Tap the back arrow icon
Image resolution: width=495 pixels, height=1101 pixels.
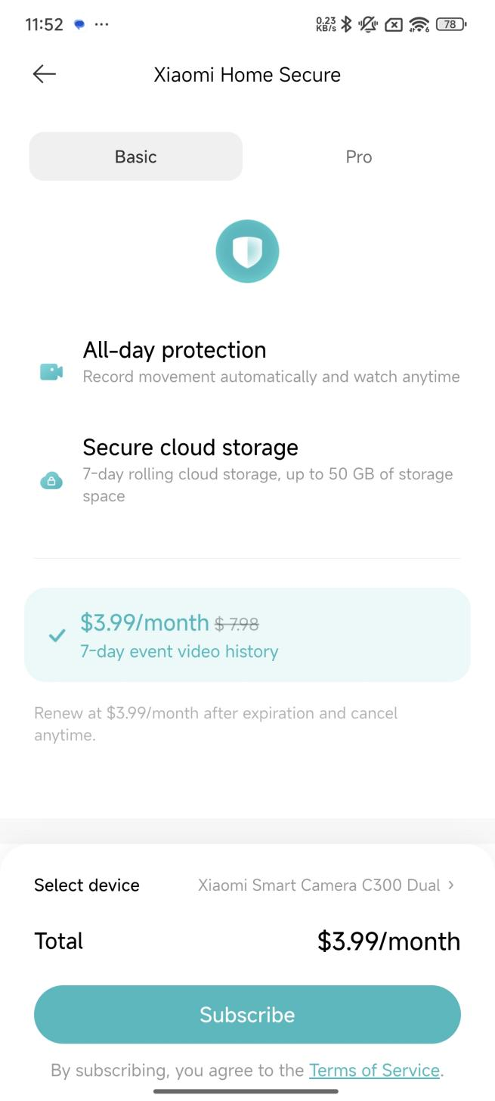pos(45,74)
